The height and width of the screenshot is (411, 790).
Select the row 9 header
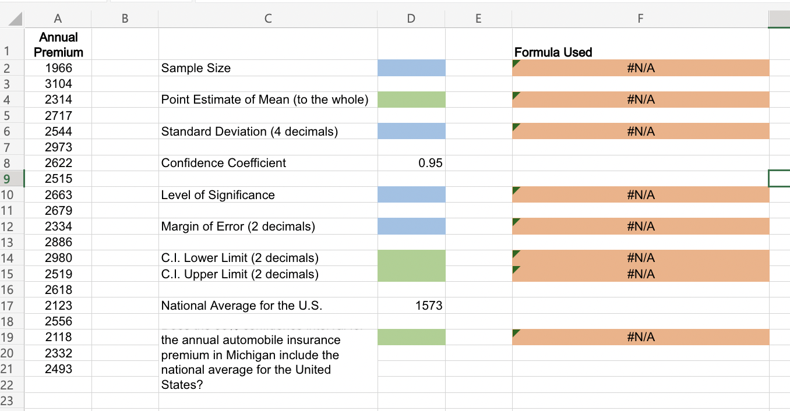tap(12, 179)
